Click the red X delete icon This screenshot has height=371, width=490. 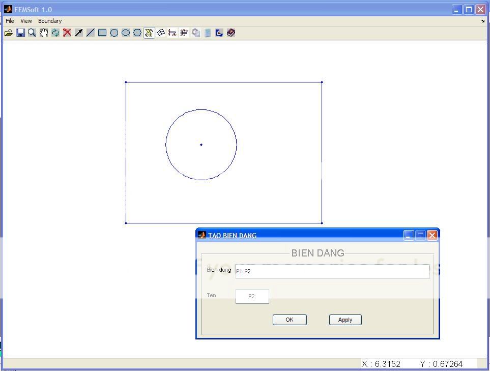click(x=67, y=33)
